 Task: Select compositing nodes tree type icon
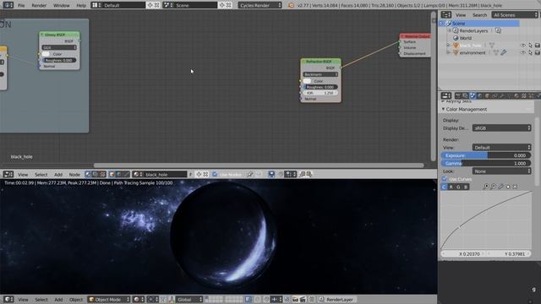coord(96,175)
